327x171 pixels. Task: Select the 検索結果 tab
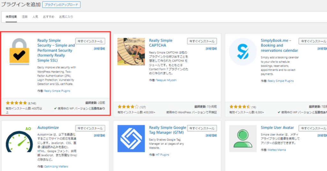coord(11,17)
